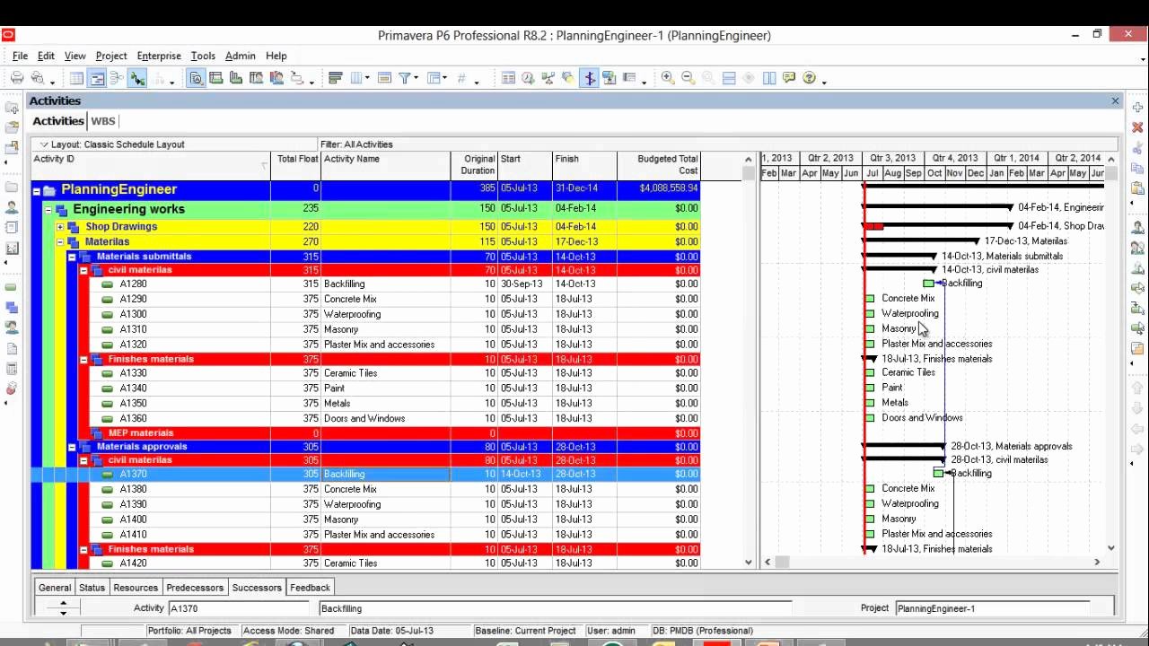Click the Cut scissors icon in right toolbar
This screenshot has height=646, width=1149.
click(1137, 148)
